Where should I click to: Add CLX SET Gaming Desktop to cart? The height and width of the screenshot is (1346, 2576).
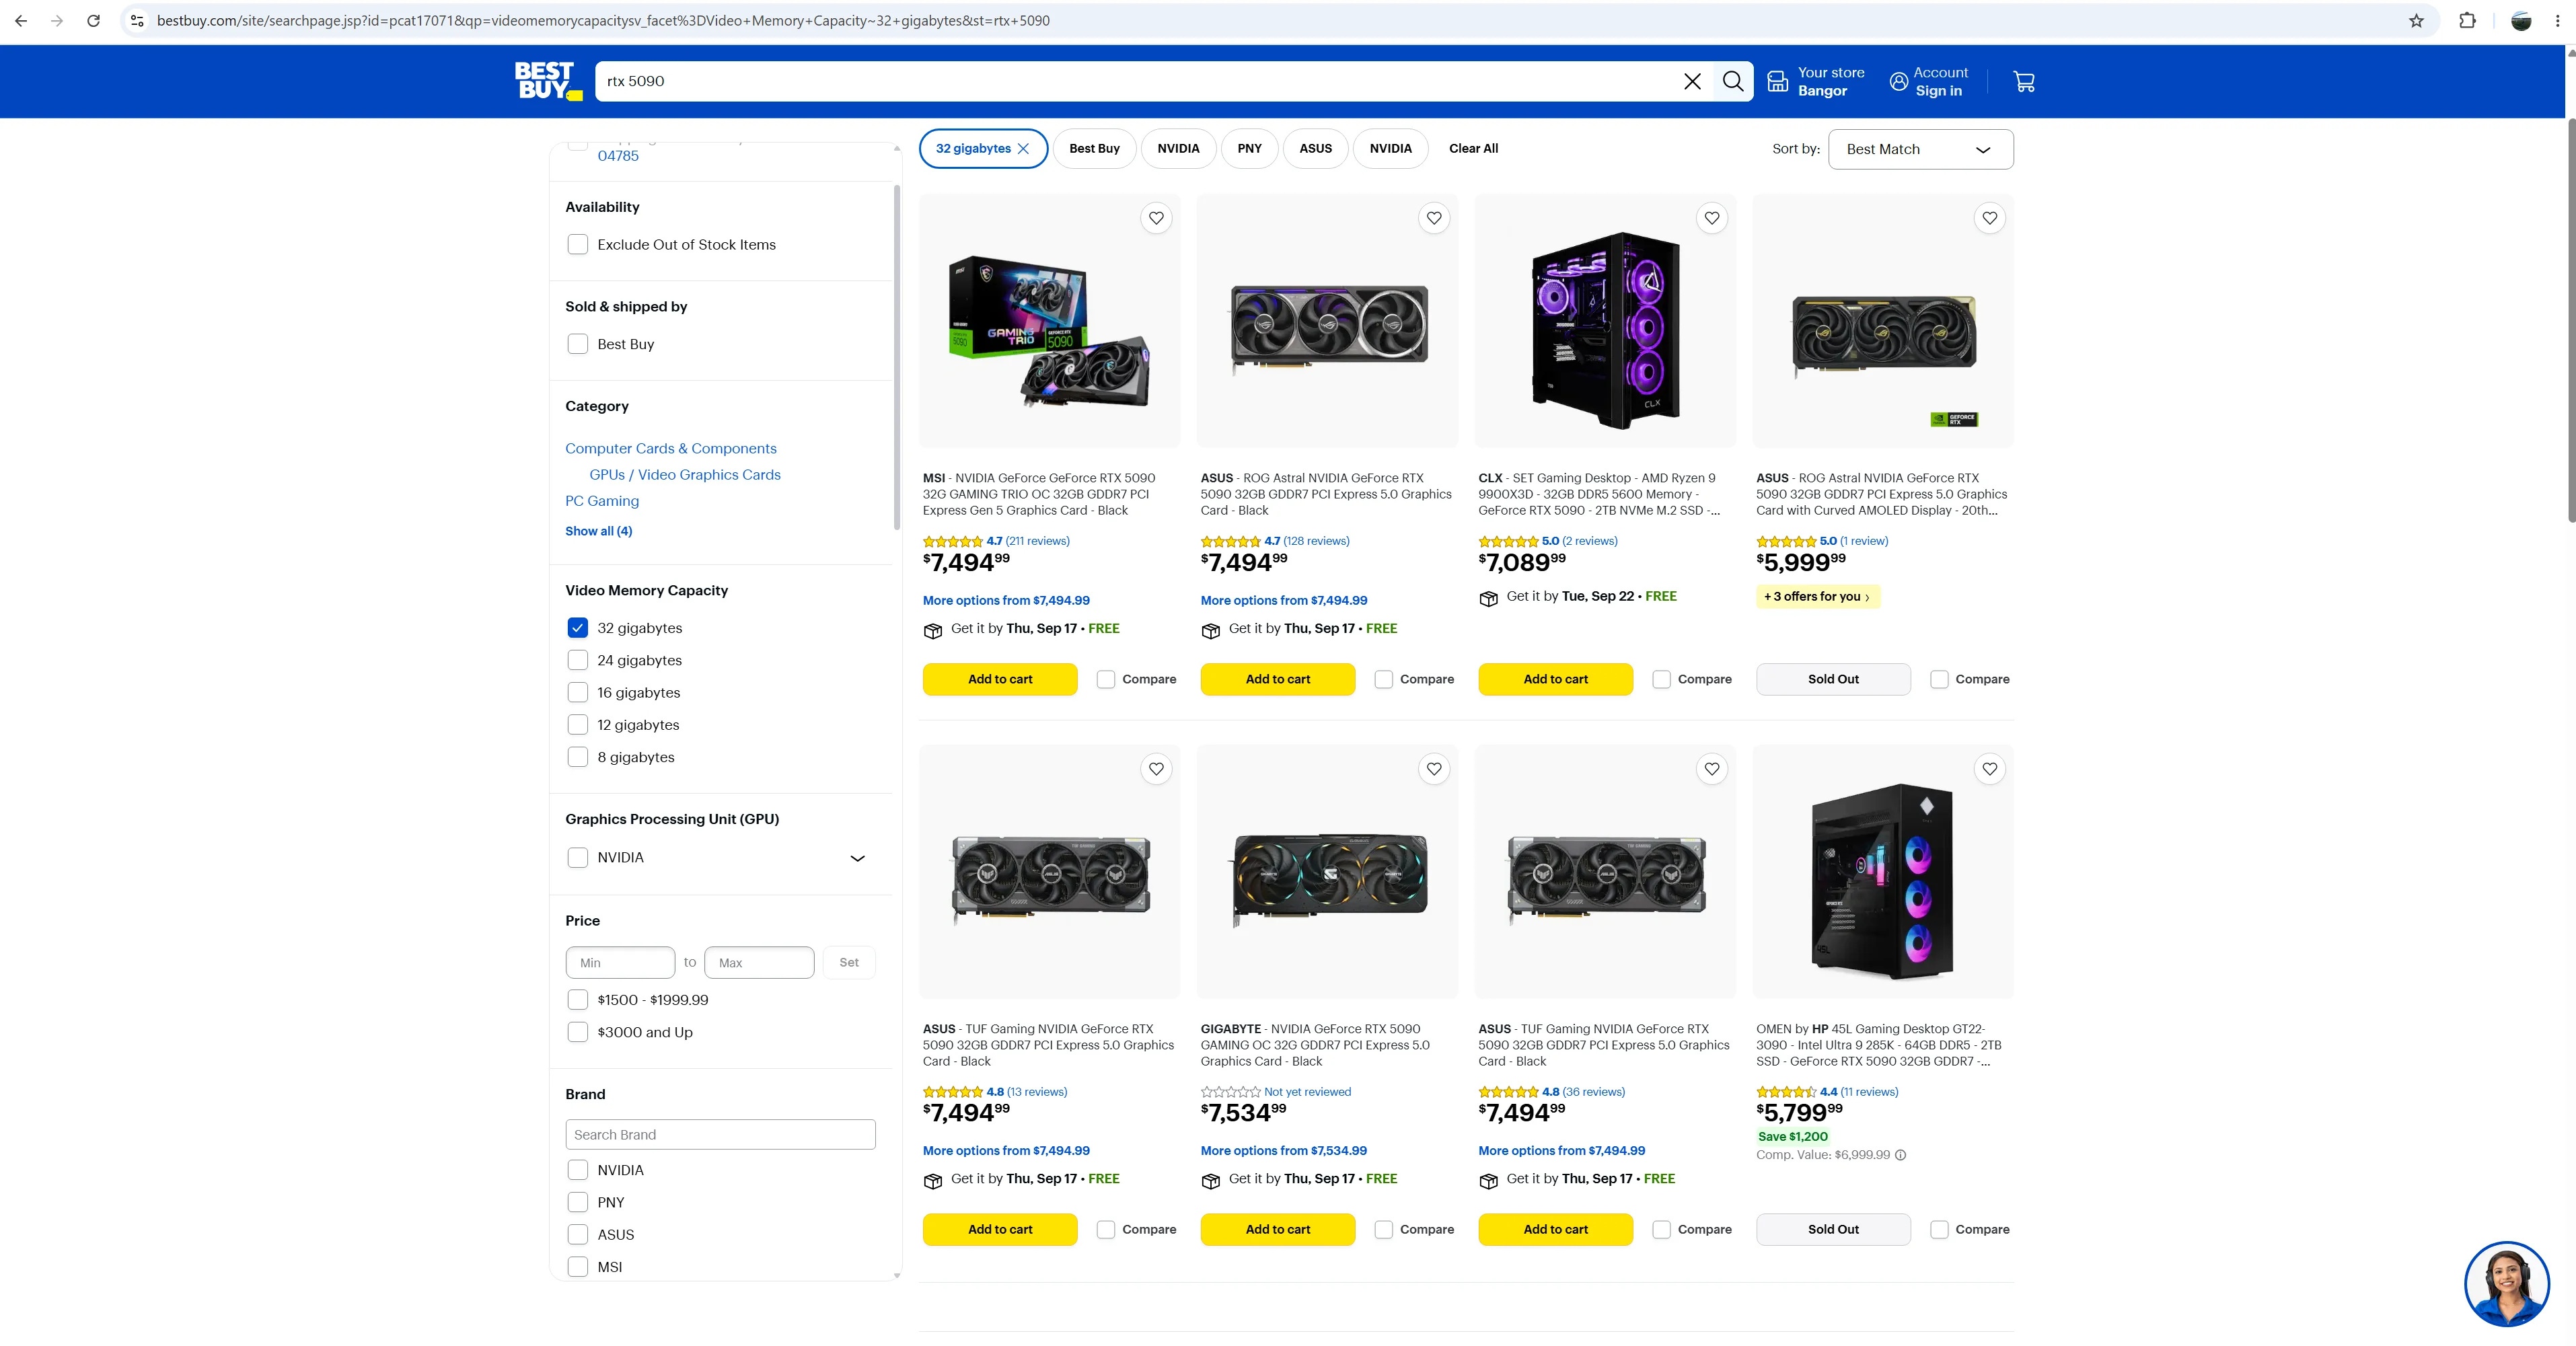1555,679
